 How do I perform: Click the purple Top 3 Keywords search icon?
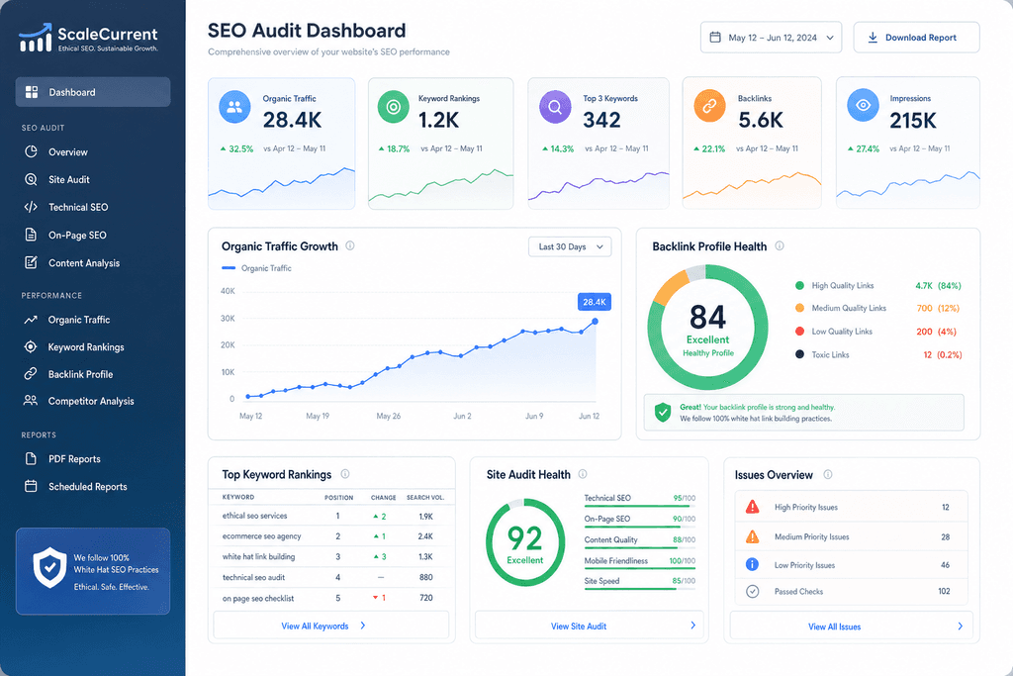pyautogui.click(x=555, y=107)
